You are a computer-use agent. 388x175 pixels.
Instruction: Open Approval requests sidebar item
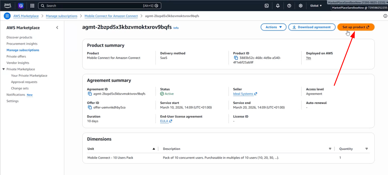(24, 82)
